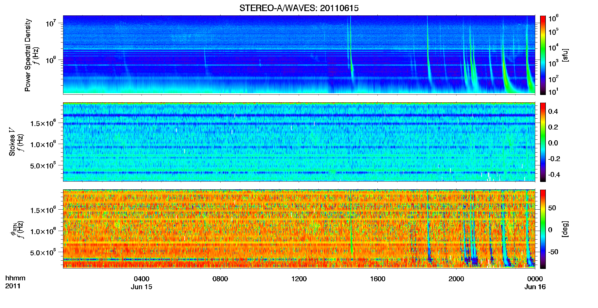The width and height of the screenshot is (598, 308).
Task: Click the hhmm label at lower left
Action: [x=15, y=278]
